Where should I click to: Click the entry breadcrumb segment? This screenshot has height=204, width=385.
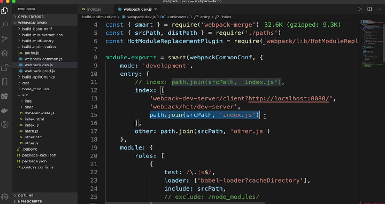(x=205, y=17)
